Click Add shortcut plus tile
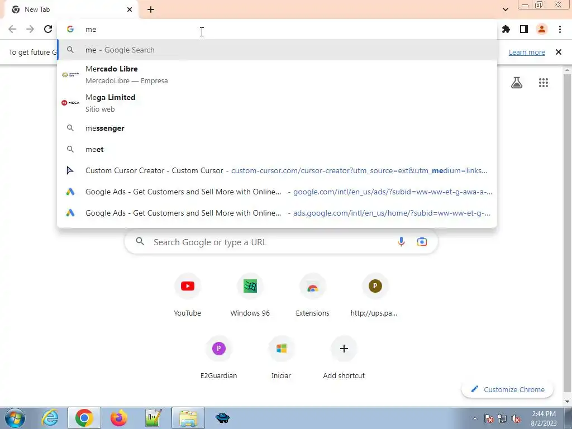This screenshot has width=572, height=429. (344, 357)
